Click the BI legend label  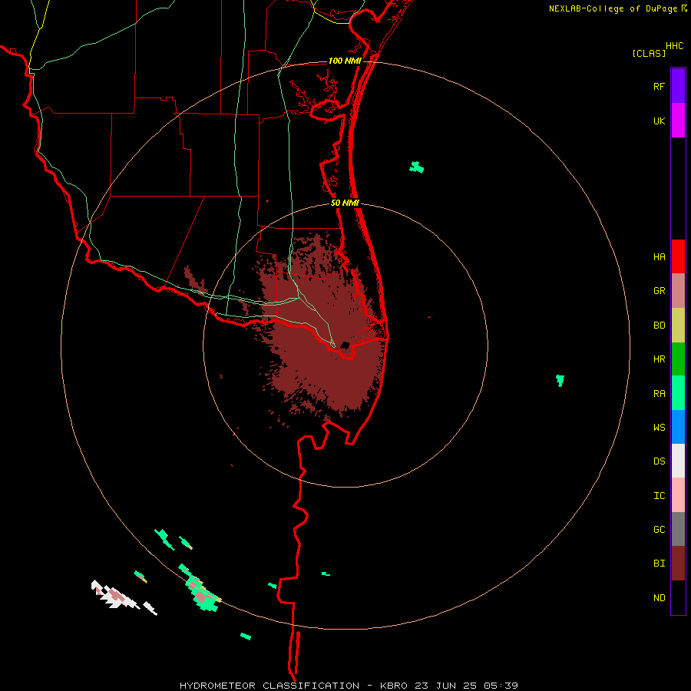pyautogui.click(x=659, y=564)
